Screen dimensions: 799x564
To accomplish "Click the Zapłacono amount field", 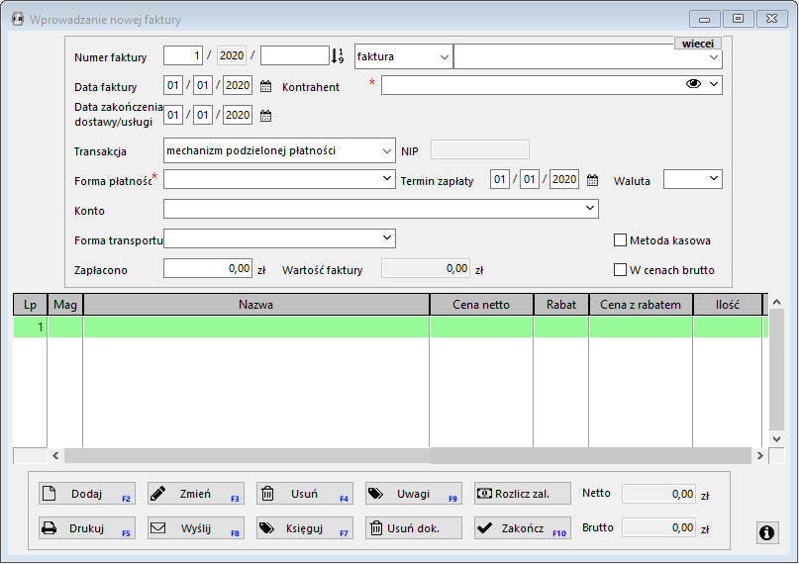I will pos(209,268).
